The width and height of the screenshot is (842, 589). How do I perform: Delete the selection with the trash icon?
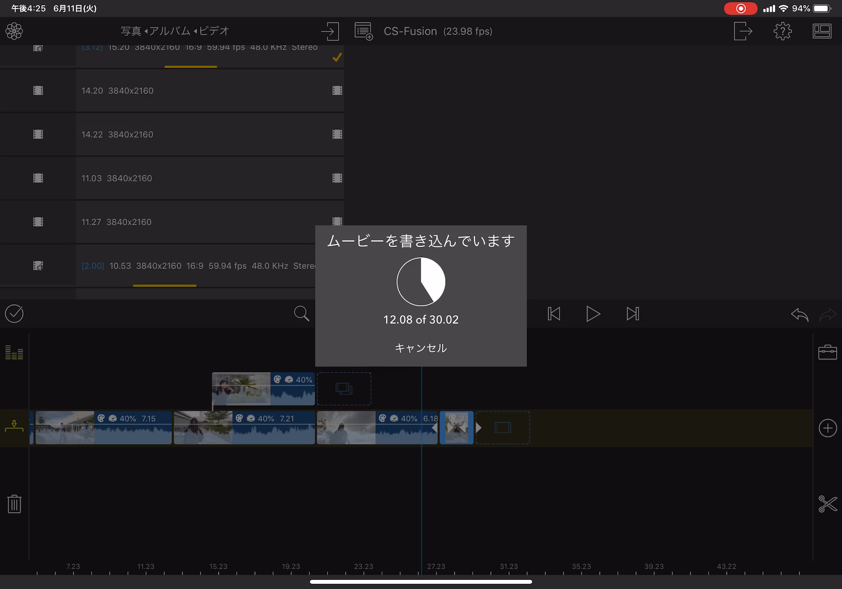tap(14, 504)
